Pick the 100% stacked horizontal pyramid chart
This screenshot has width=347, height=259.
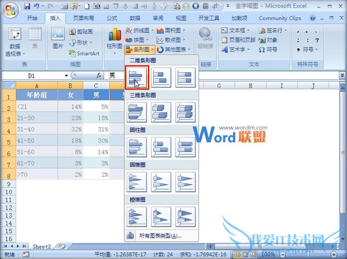pyautogui.click(x=185, y=217)
